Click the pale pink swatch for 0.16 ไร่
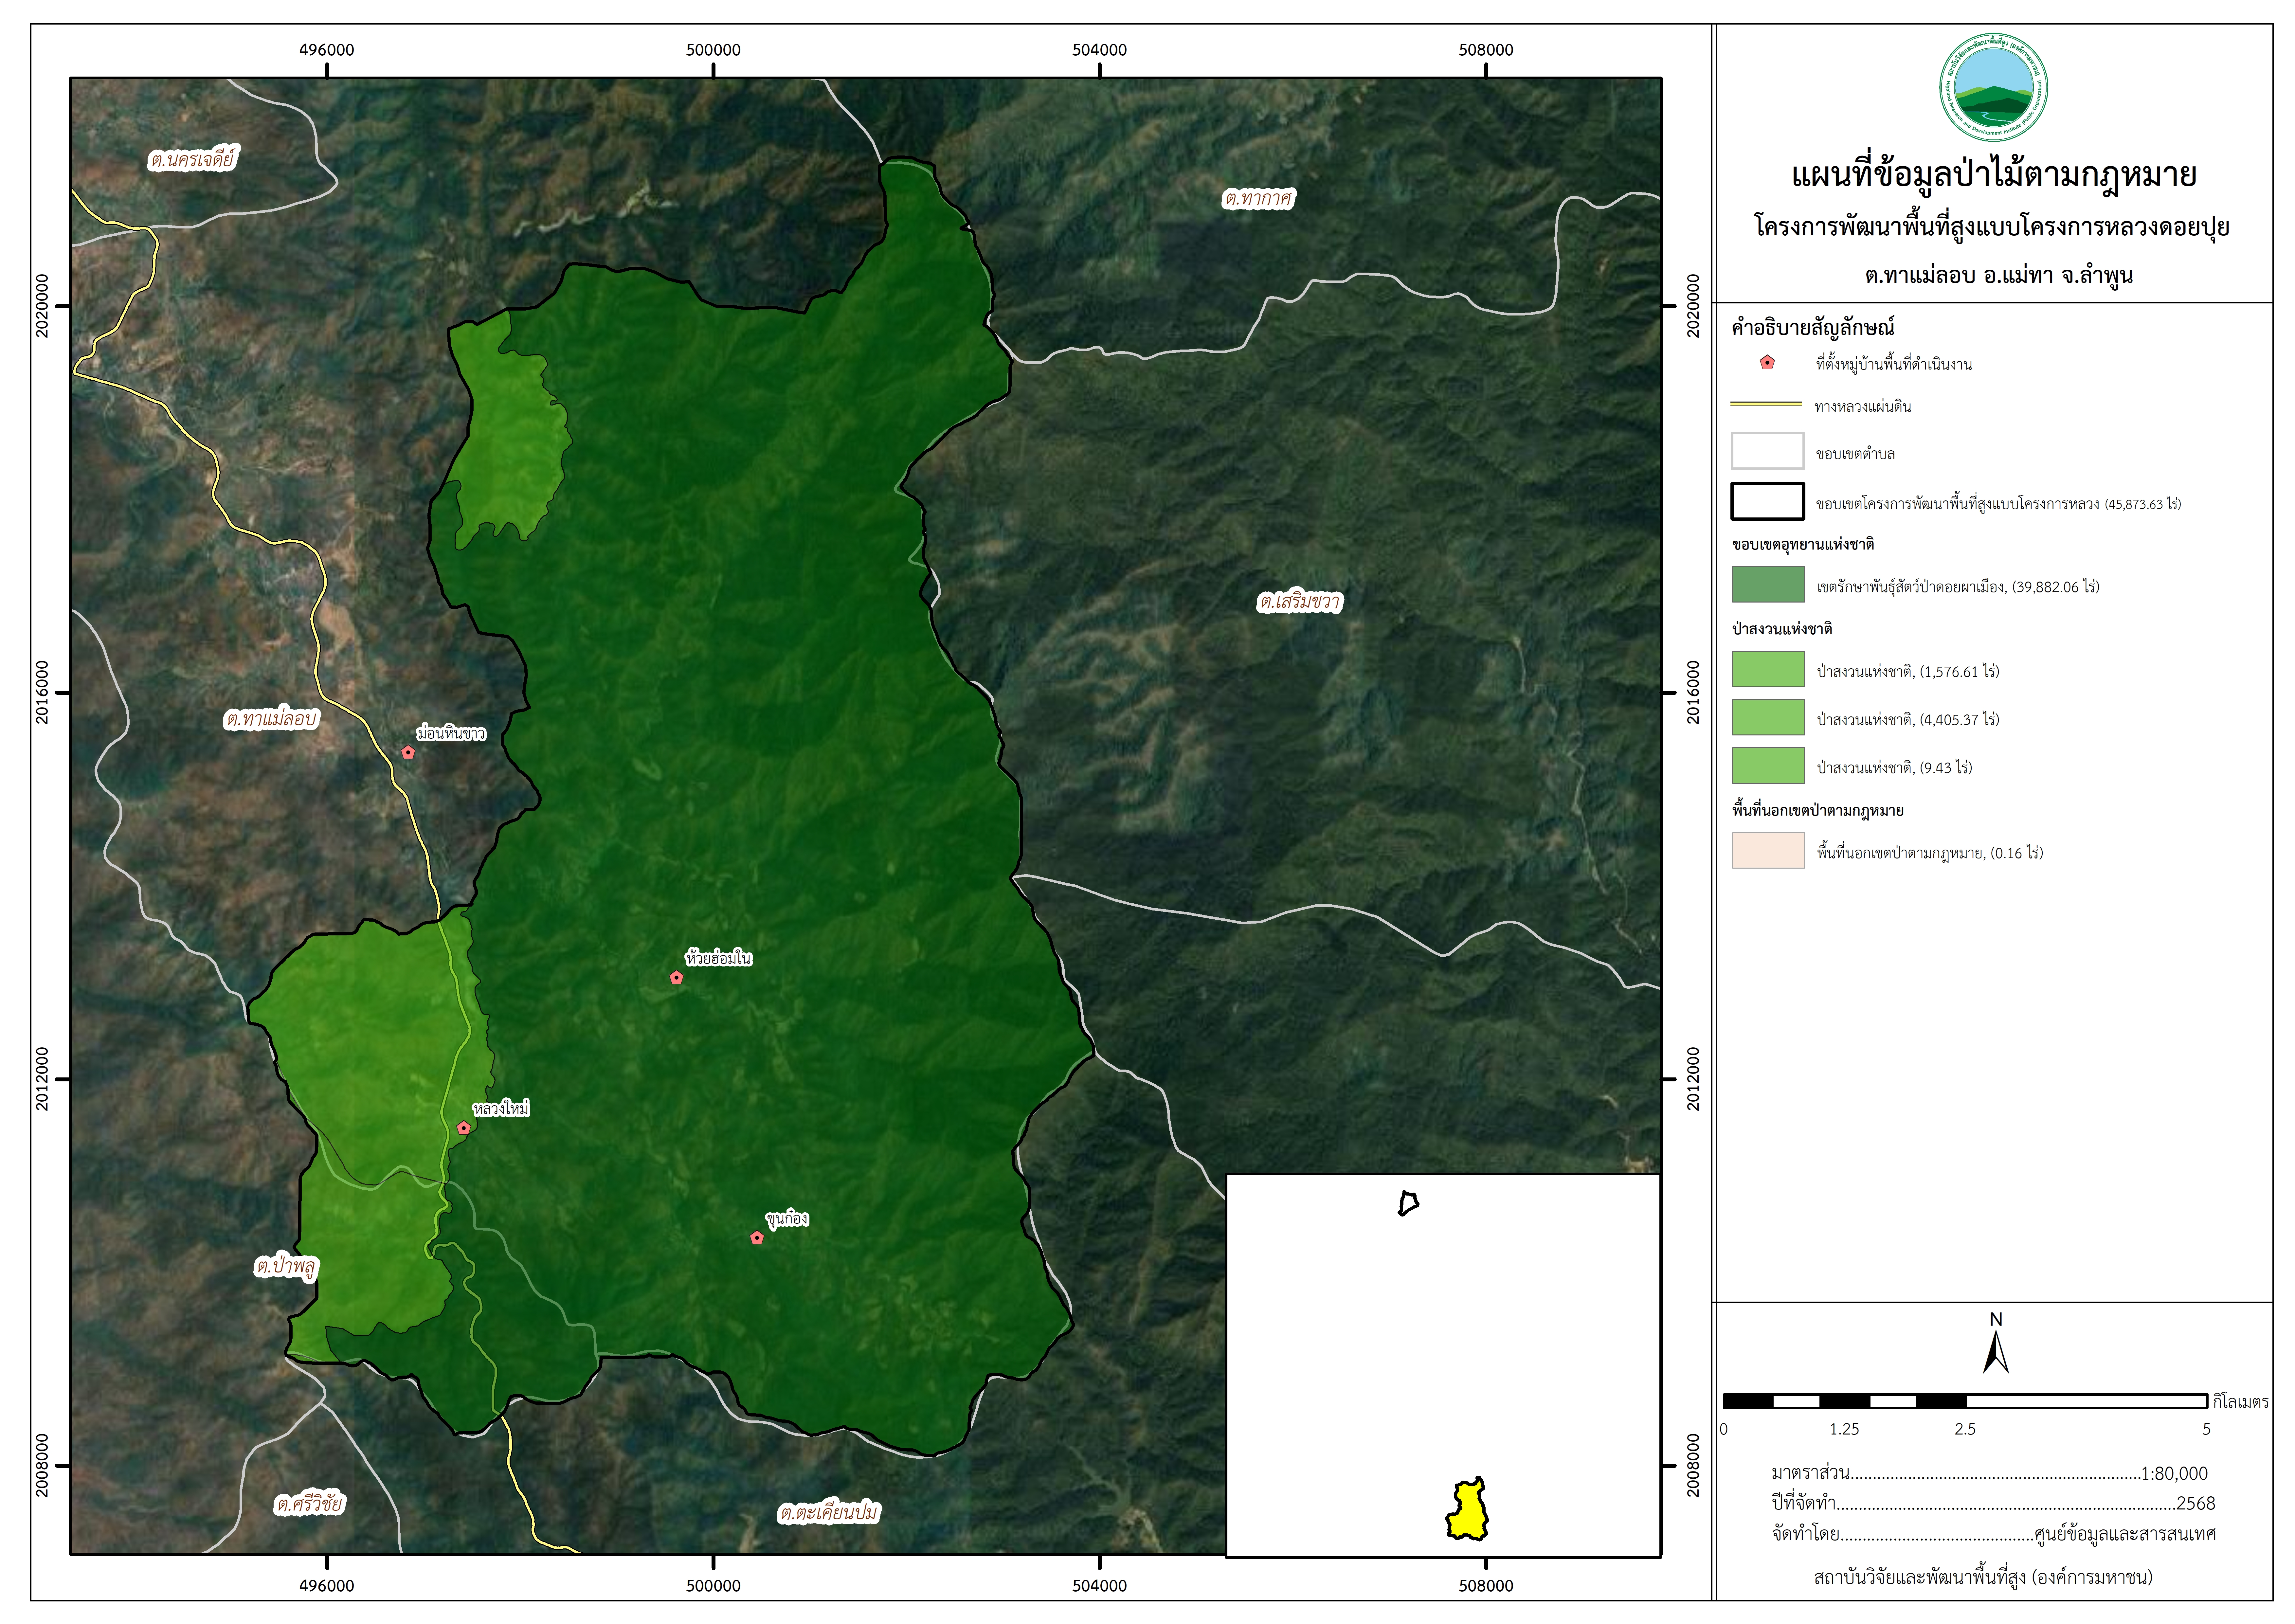The height and width of the screenshot is (1624, 2295). (1768, 850)
